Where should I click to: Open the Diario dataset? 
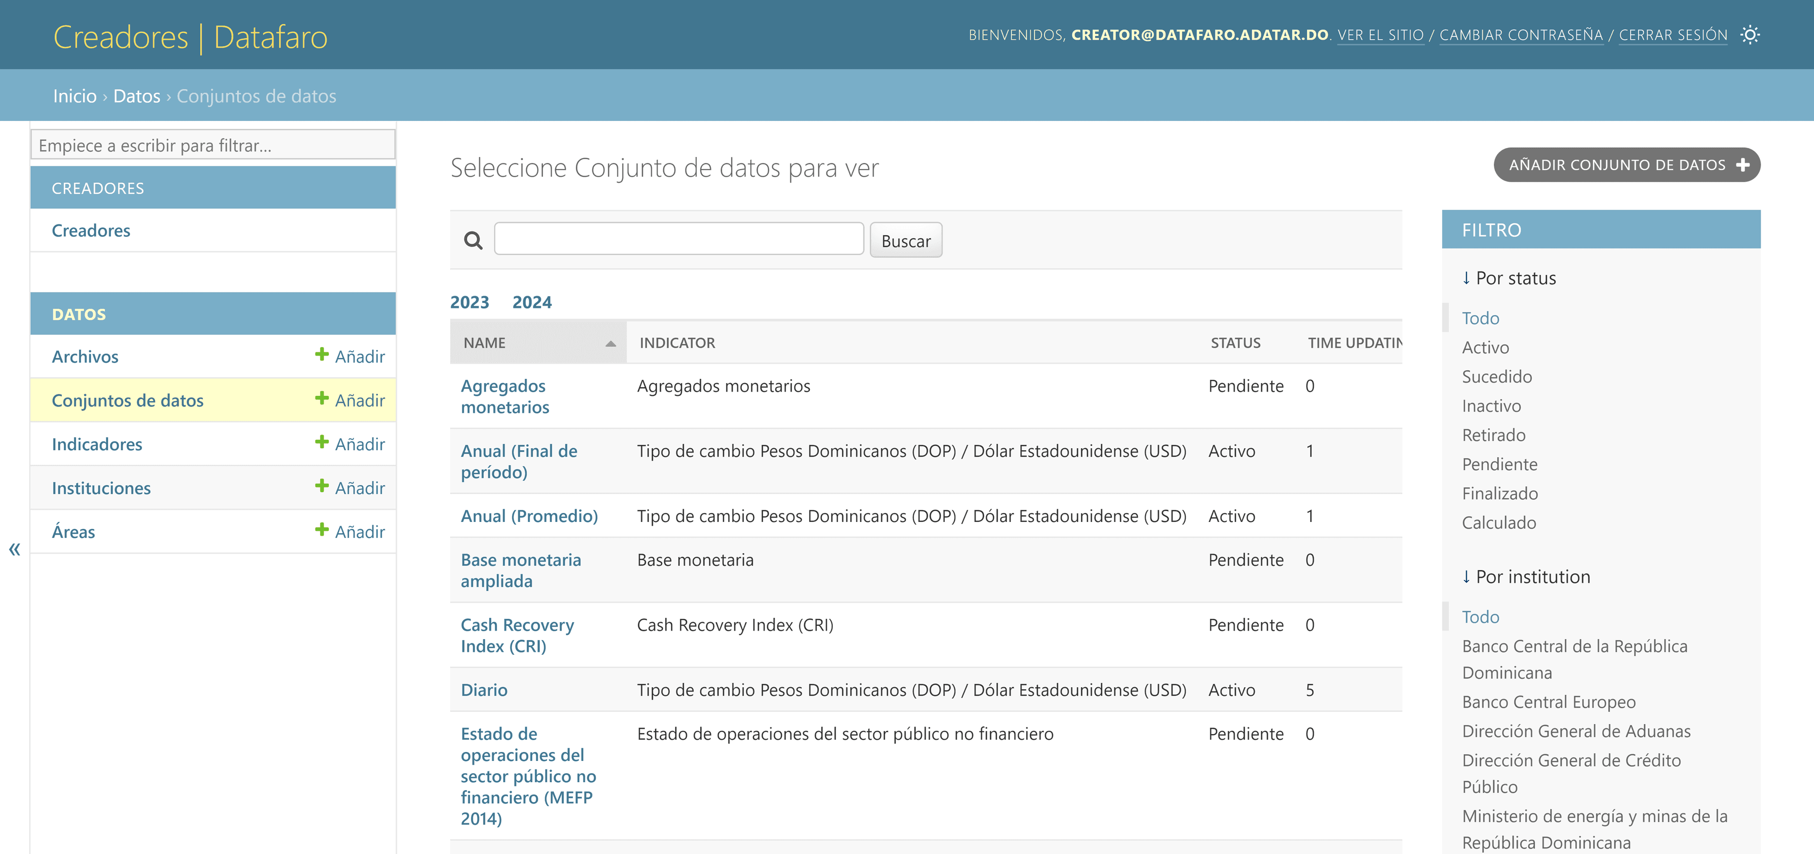(484, 690)
